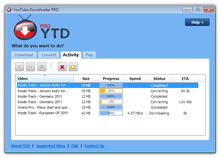The image size is (220, 158).
Task: Open the Supported Sites link
Action: click(x=51, y=146)
